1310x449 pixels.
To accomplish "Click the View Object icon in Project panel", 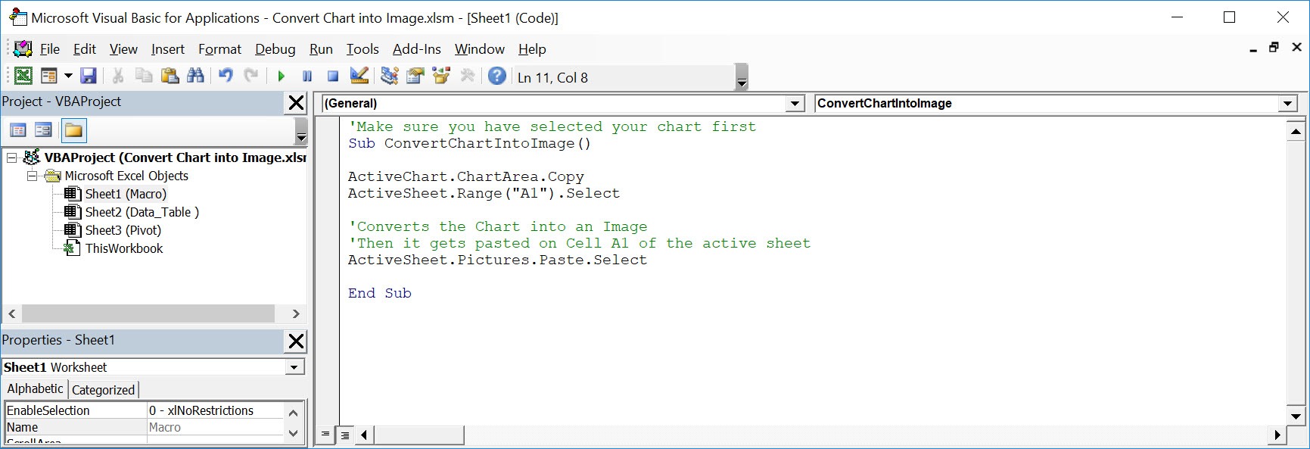I will pyautogui.click(x=44, y=131).
